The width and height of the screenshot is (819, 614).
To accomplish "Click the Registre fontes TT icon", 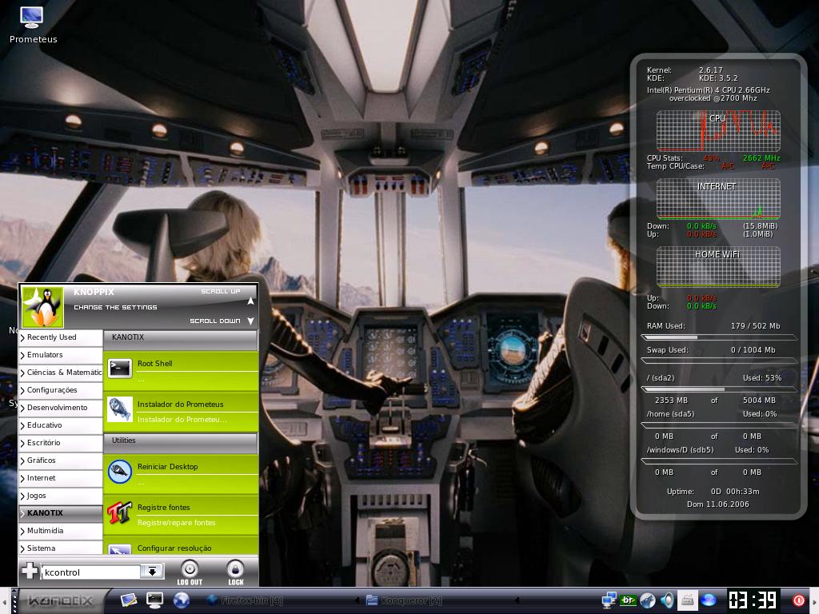I will pos(120,512).
